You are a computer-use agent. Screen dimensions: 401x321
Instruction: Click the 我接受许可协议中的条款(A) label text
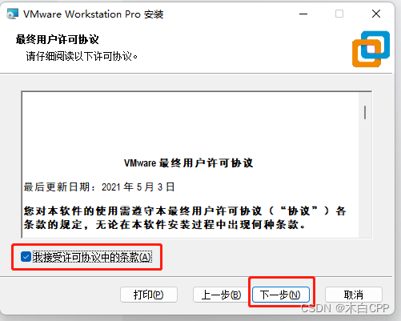pyautogui.click(x=92, y=257)
